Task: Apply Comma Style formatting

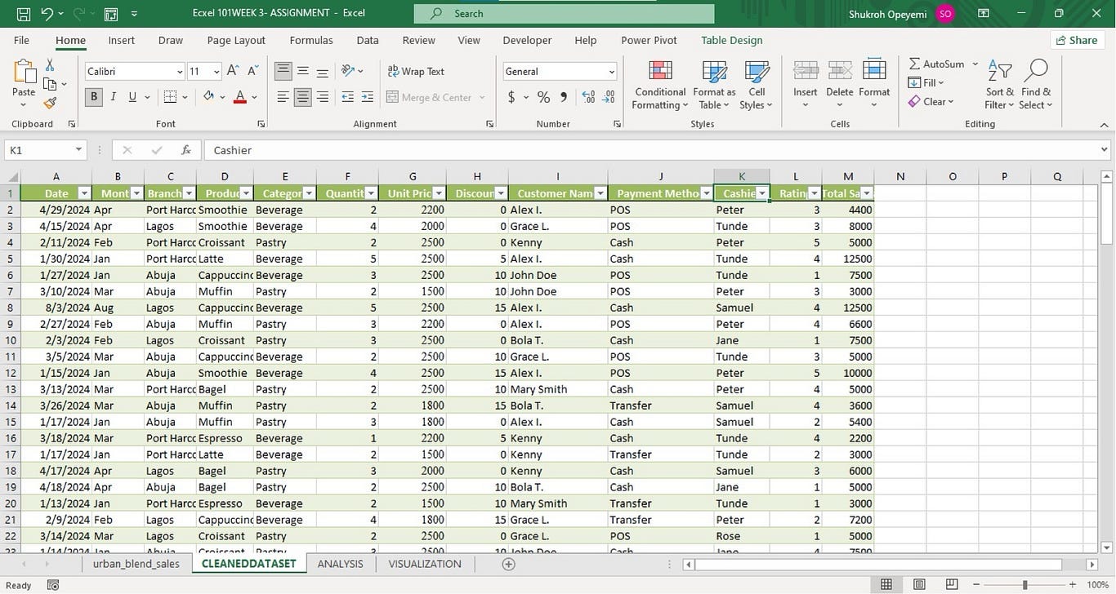Action: tap(564, 97)
